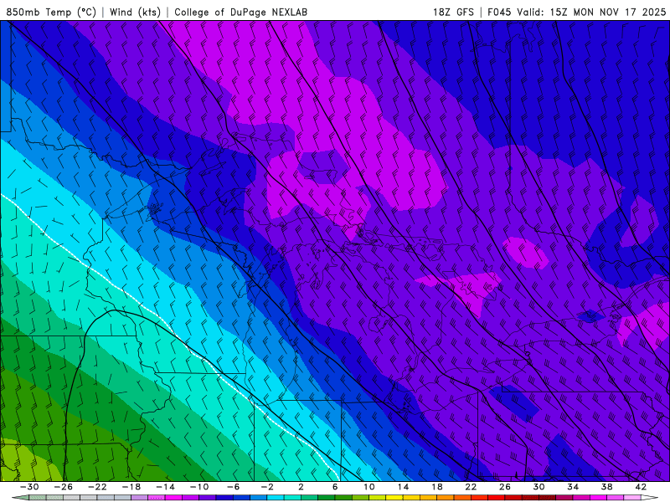Click the '850mb Temp (°C)' title text
The height and width of the screenshot is (502, 670).
pos(51,12)
